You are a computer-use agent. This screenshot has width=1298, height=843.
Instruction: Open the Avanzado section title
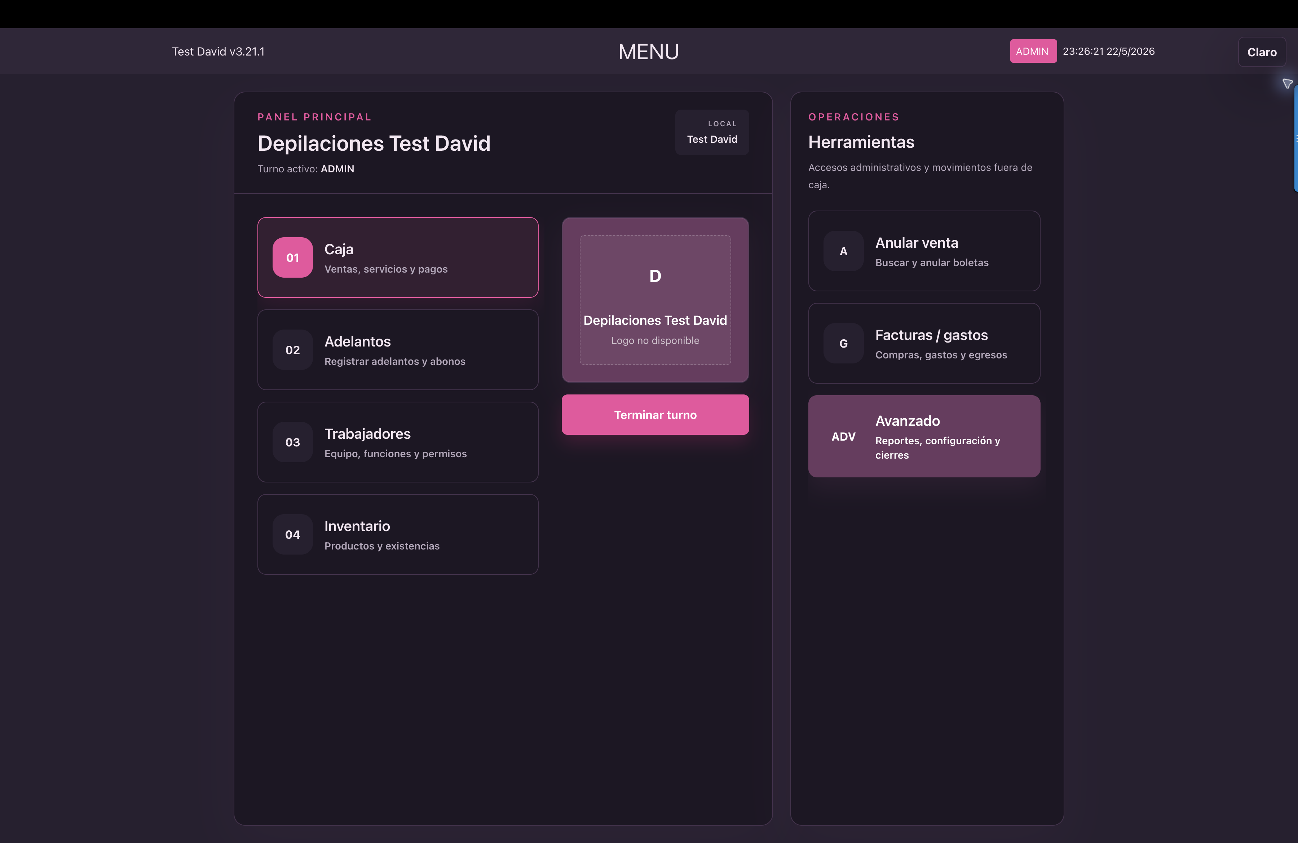[907, 421]
